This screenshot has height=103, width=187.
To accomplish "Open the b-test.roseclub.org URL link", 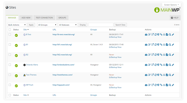I will [64, 35].
